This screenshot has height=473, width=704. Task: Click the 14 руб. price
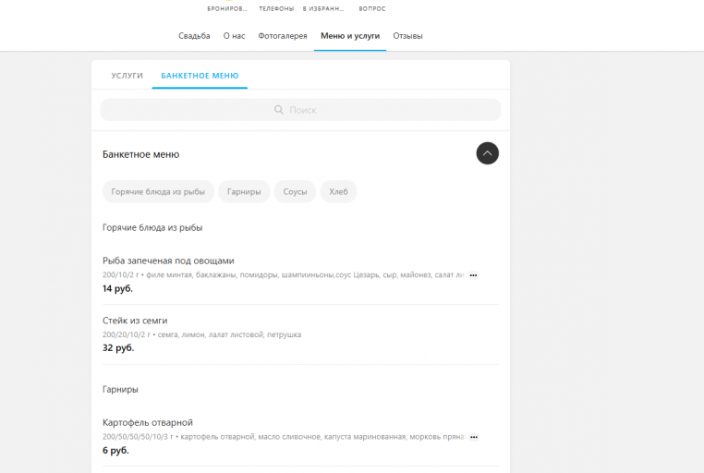pyautogui.click(x=117, y=288)
